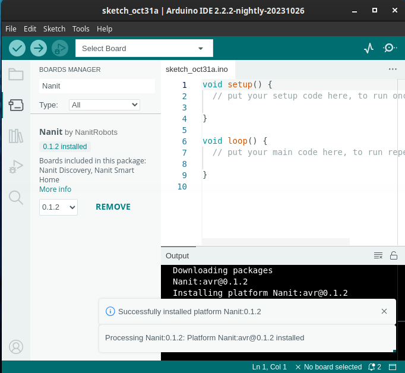Screen dimensions: 405x373
Task: Open the Sketch menu
Action: (54, 29)
